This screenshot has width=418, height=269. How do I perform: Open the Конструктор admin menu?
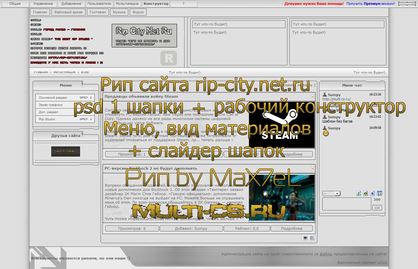point(156,4)
